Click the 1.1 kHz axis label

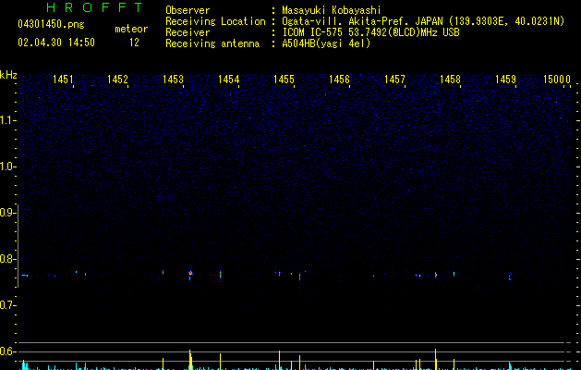(x=7, y=120)
